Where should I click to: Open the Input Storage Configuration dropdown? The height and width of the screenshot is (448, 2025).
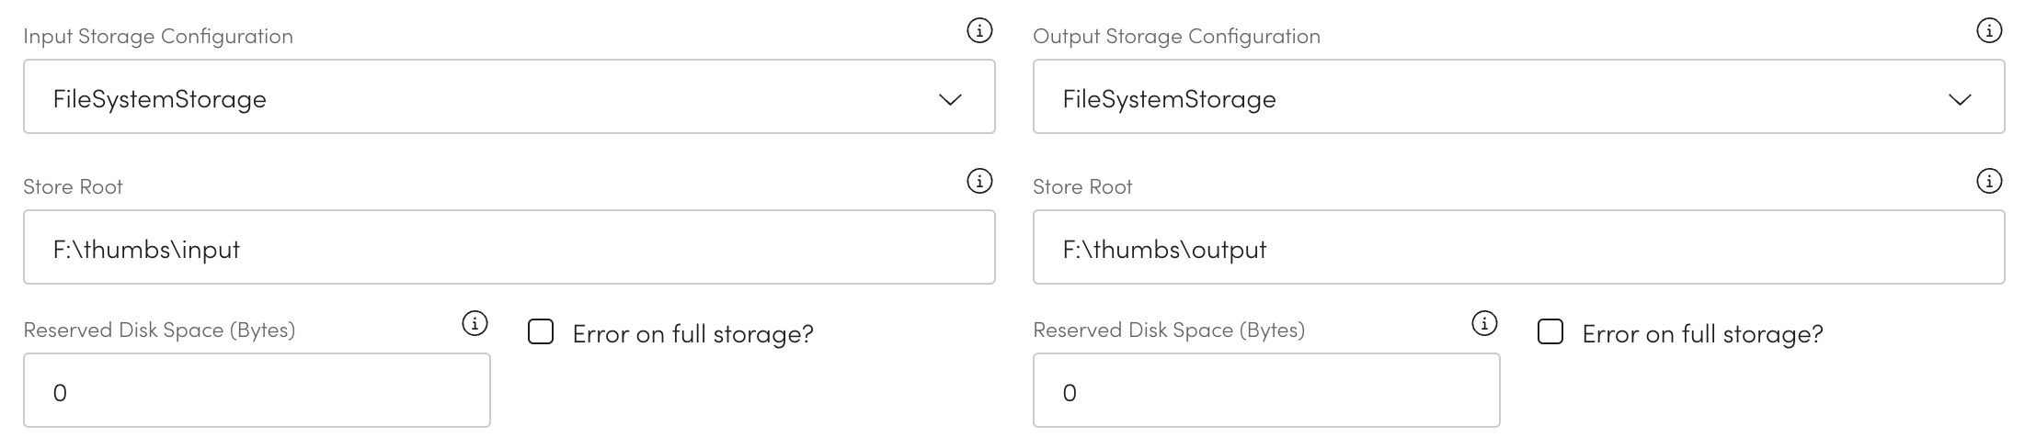tap(509, 97)
